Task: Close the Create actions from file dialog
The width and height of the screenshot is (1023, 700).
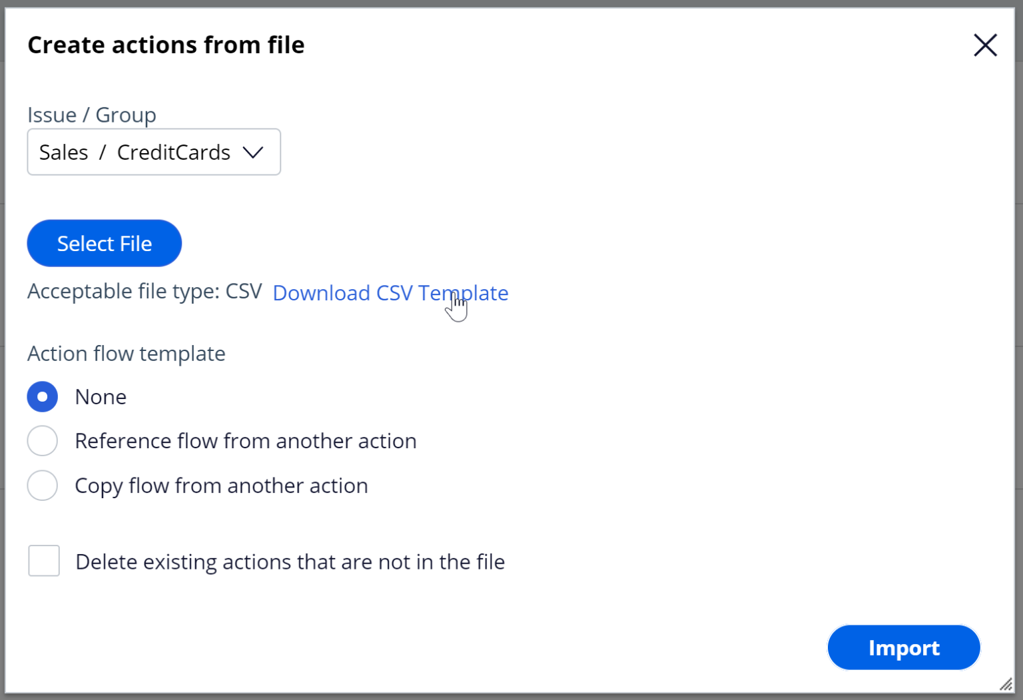Action: 985,45
